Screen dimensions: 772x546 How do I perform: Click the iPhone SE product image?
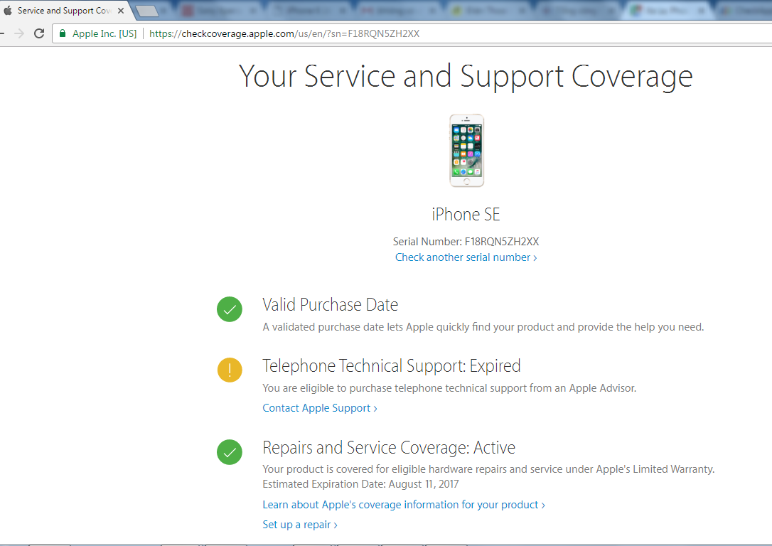(467, 151)
